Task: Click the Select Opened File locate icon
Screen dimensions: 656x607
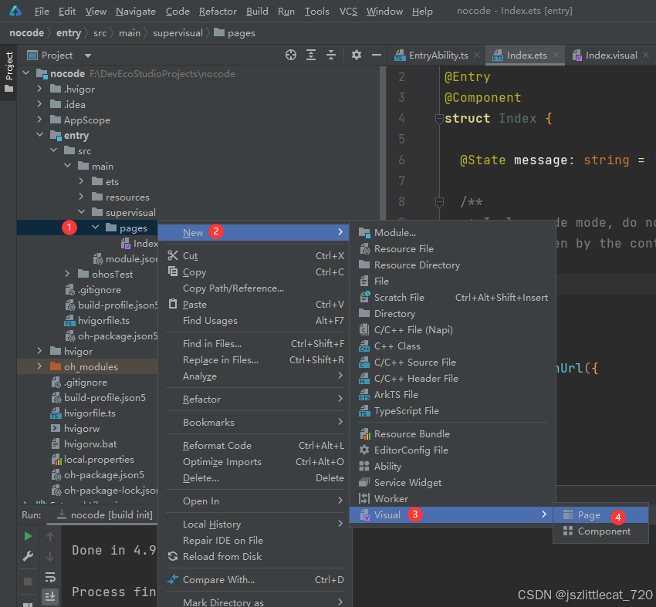Action: 291,55
